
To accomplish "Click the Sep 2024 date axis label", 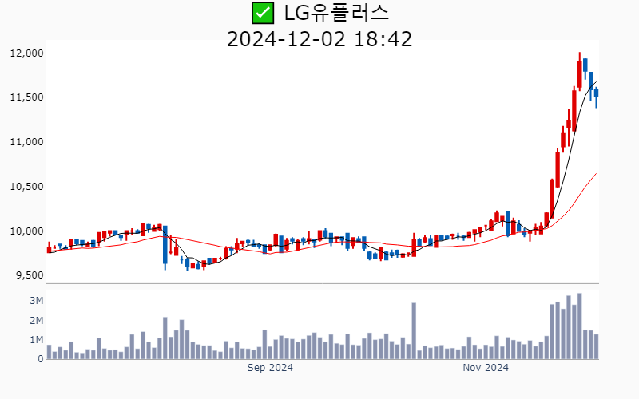I will [270, 368].
